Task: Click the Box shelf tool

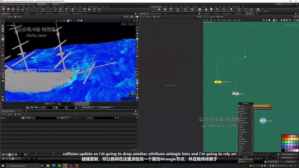Action: (3, 10)
